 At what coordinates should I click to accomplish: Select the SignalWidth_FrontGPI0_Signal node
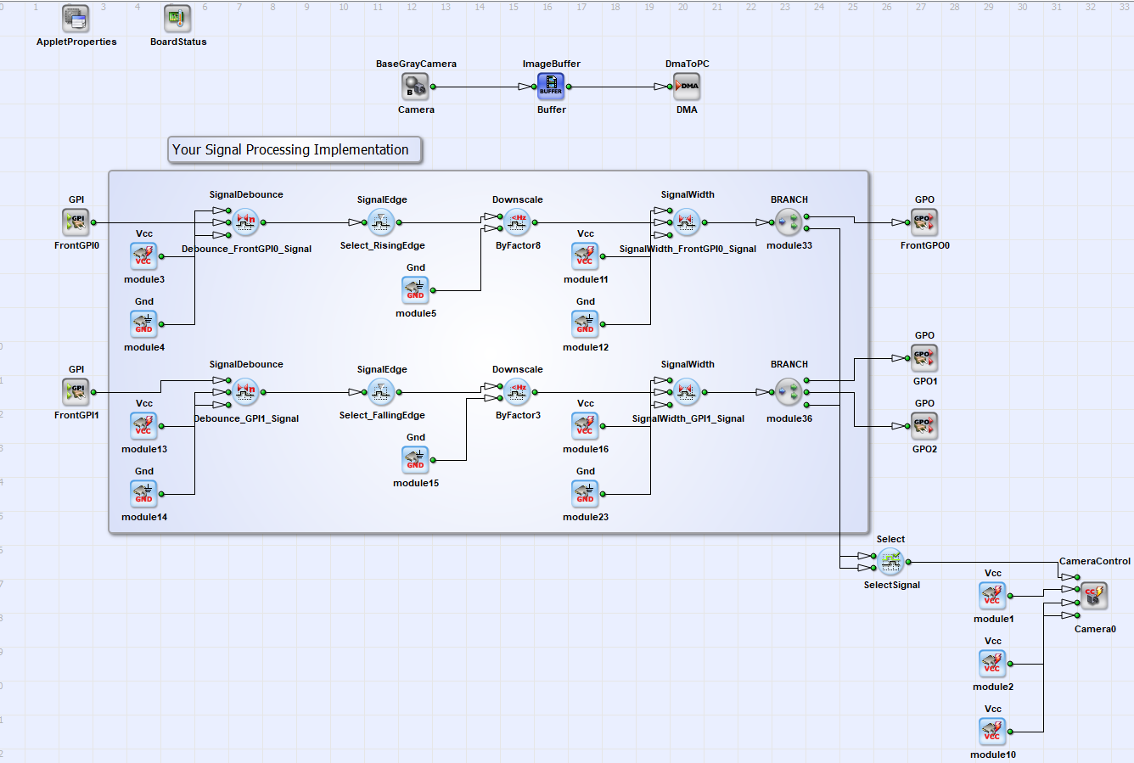tap(688, 222)
